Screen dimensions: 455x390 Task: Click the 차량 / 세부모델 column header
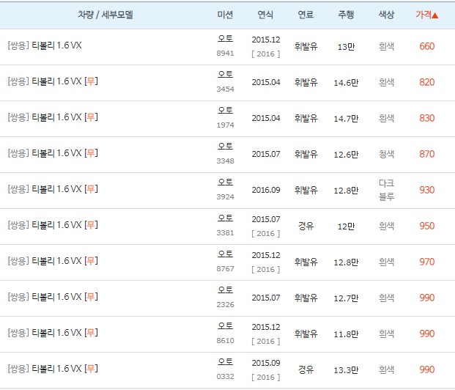tap(106, 15)
